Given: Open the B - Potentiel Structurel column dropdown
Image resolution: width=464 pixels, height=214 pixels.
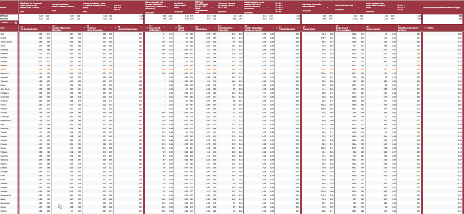Looking at the screenshot, I should click(297, 28).
